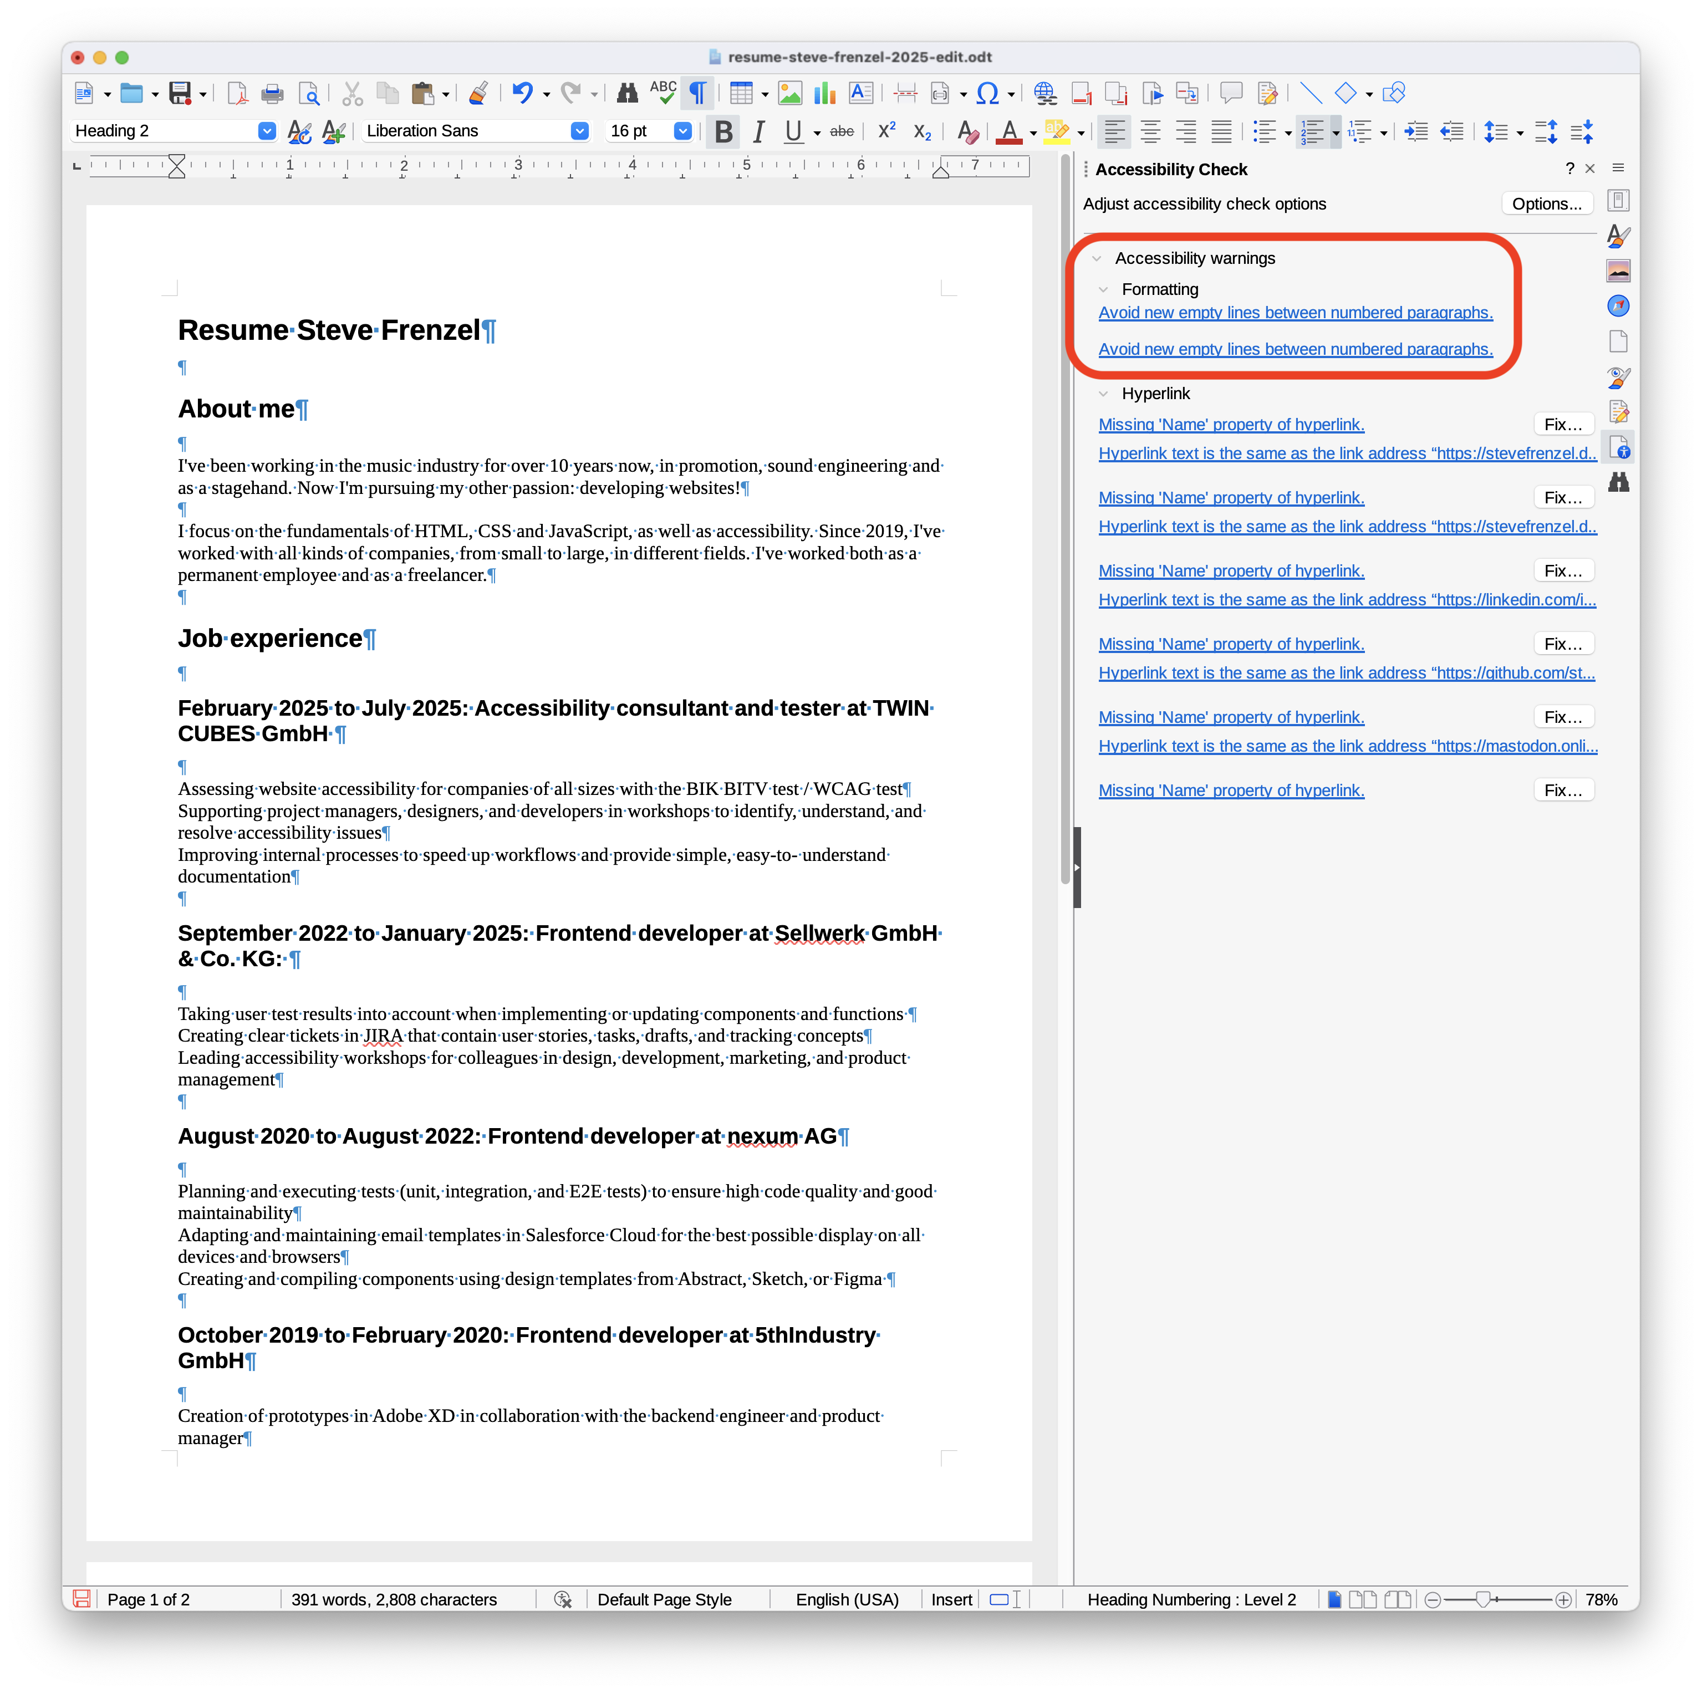Click the zoom slider in status bar

click(1484, 1599)
